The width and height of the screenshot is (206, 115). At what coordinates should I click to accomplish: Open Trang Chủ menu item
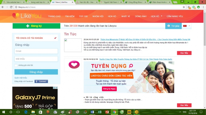point(54,16)
